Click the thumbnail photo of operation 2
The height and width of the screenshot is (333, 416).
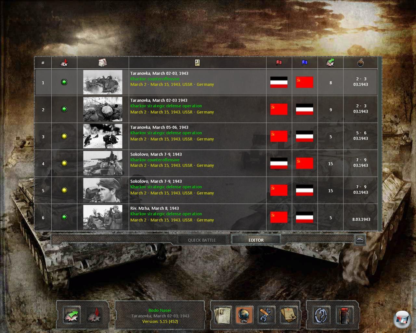[x=103, y=109]
